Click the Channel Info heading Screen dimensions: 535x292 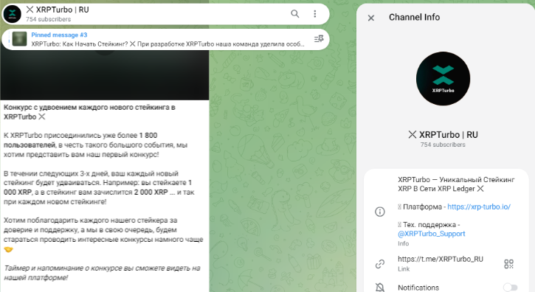point(414,18)
